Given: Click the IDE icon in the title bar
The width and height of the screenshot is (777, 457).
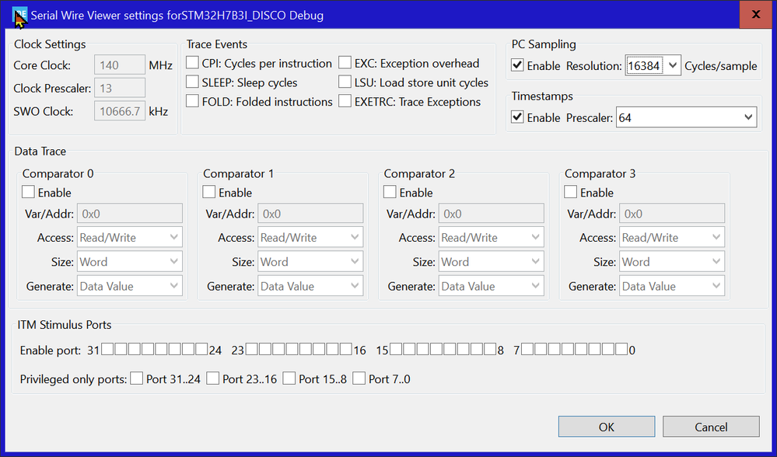Looking at the screenshot, I should click(x=19, y=15).
